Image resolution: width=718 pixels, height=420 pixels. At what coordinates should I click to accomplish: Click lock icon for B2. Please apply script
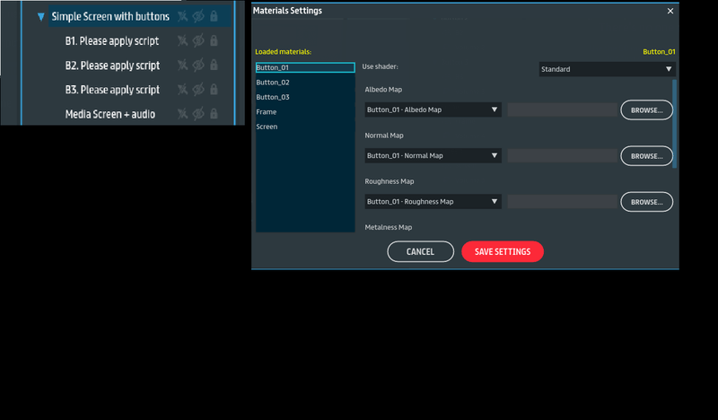(214, 66)
